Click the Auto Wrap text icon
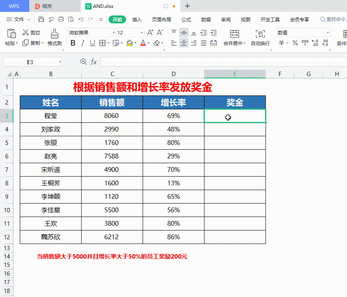This screenshot has height=297, width=347. coord(260,34)
